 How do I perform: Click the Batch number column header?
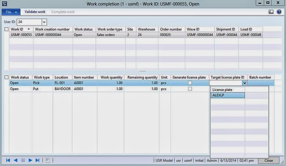click(261, 77)
